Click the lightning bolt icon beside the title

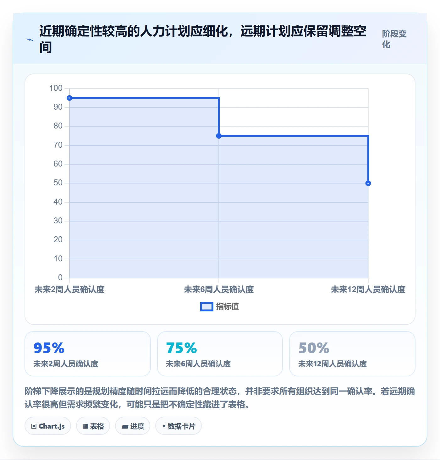30,40
